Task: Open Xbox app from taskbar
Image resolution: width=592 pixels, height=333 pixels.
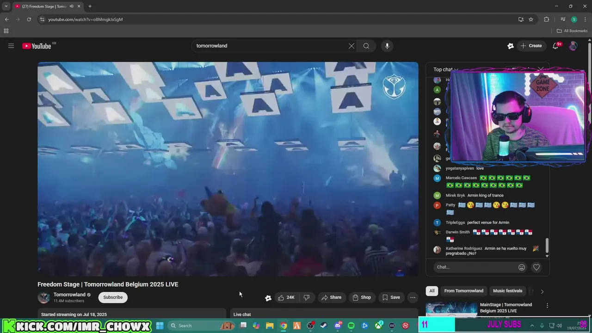Action: click(378, 326)
